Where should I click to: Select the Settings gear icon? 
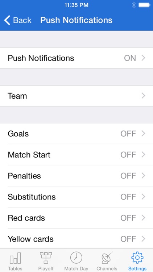[137, 258]
